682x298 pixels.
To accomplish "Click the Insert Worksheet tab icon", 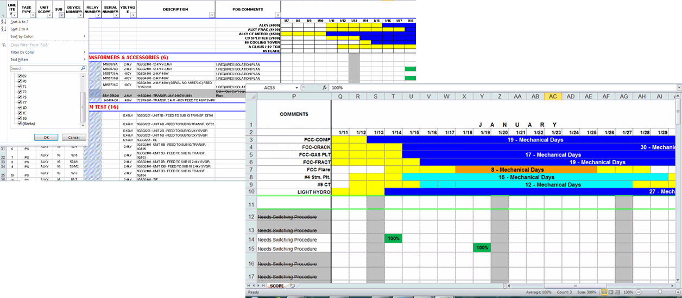I will pyautogui.click(x=292, y=286).
